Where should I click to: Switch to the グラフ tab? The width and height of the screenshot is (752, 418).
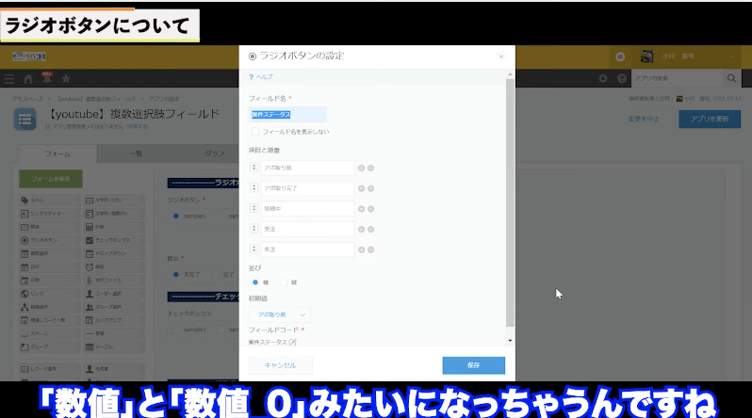point(213,153)
